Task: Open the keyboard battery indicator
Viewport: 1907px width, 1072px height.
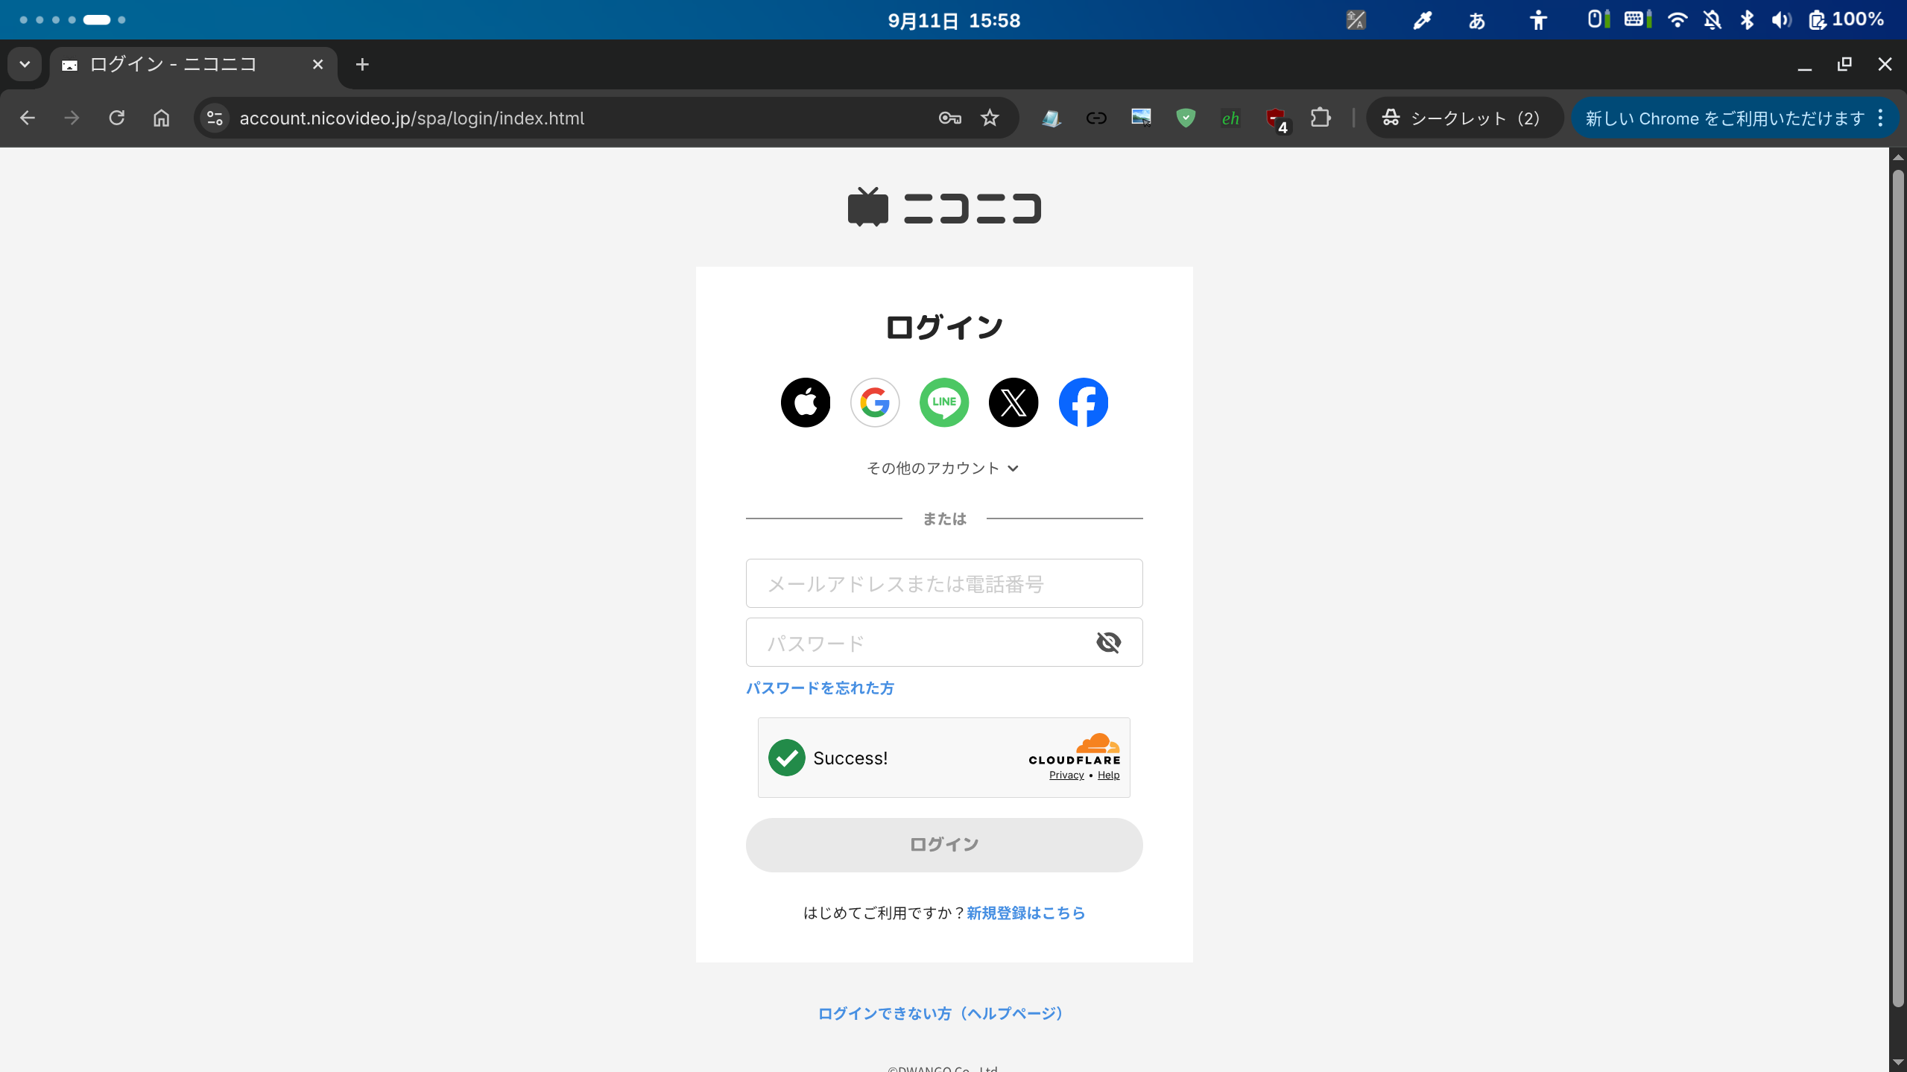Action: coord(1638,19)
